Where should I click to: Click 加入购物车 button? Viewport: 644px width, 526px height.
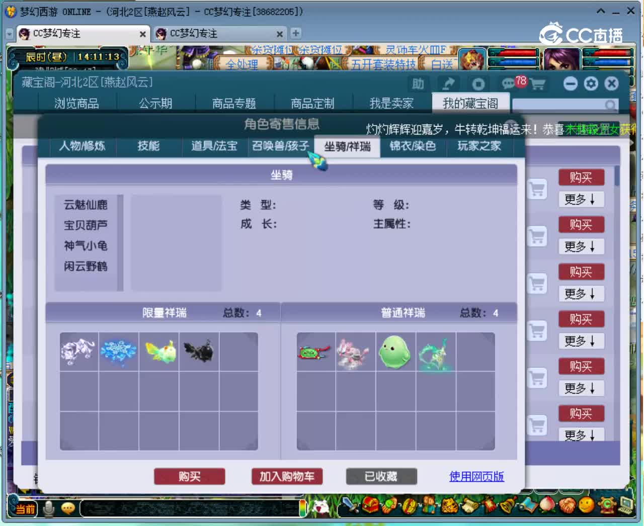(x=287, y=476)
